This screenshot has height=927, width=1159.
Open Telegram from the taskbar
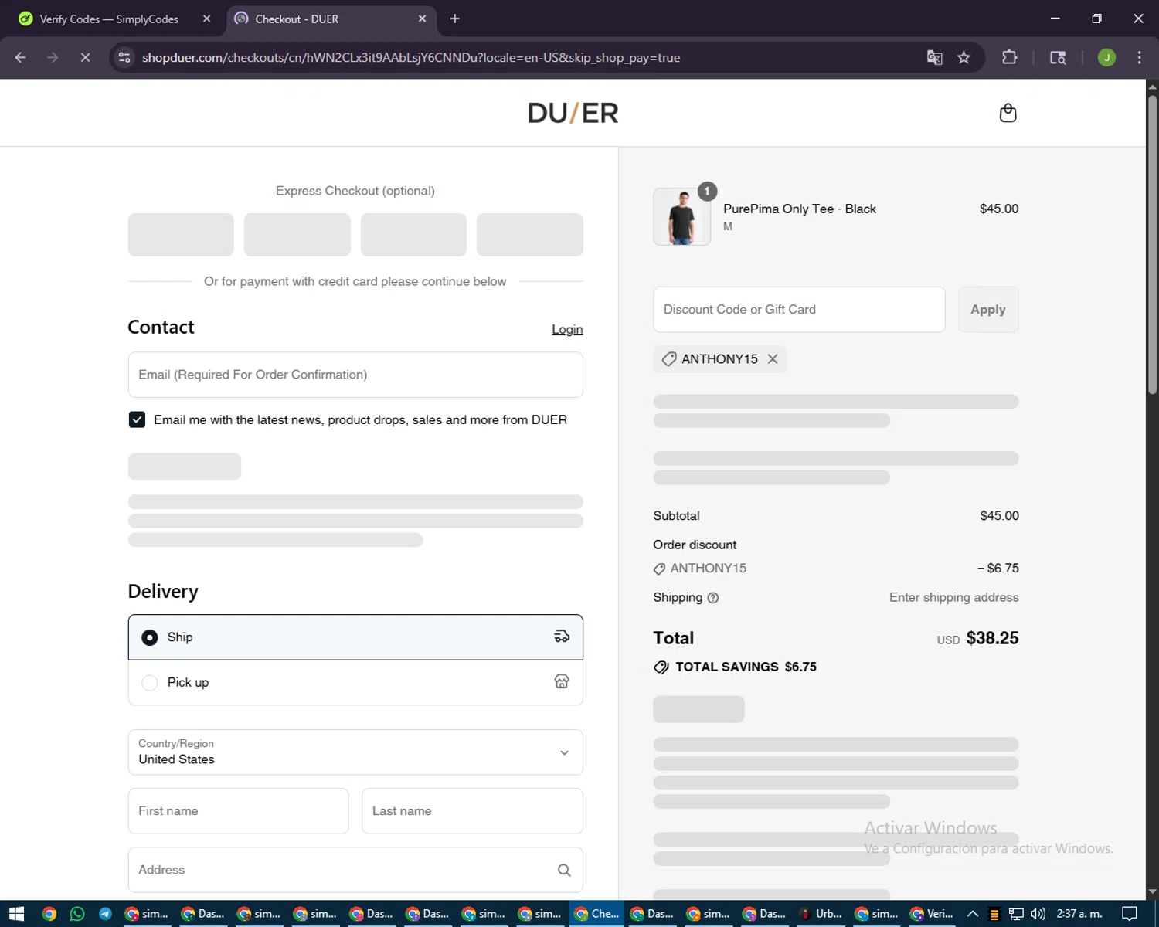(x=105, y=914)
